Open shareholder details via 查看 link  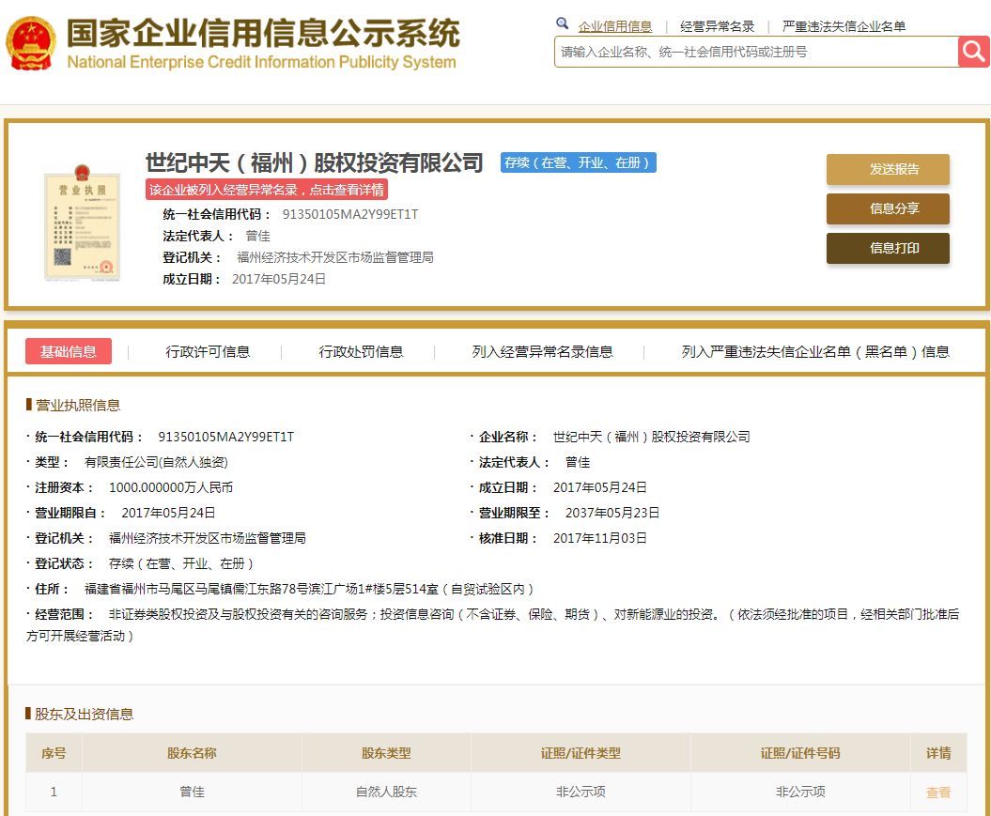pyautogui.click(x=937, y=792)
